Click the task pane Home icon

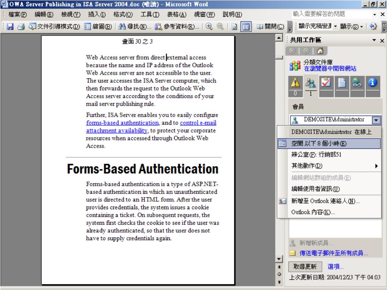320,51
